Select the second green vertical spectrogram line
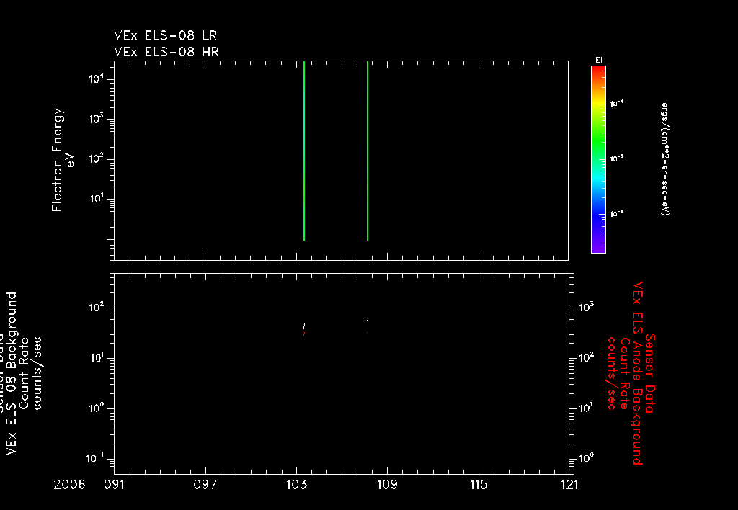 367,151
